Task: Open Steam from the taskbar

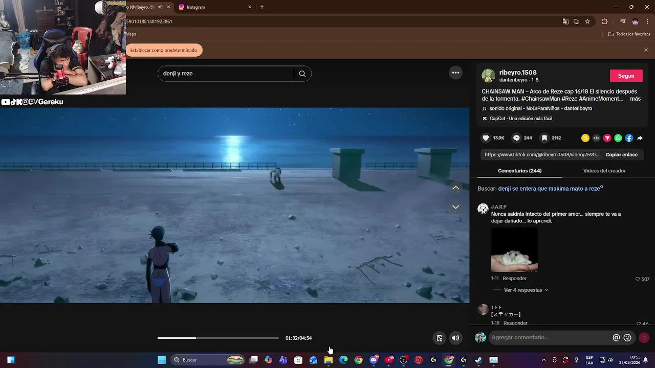Action: (x=478, y=360)
